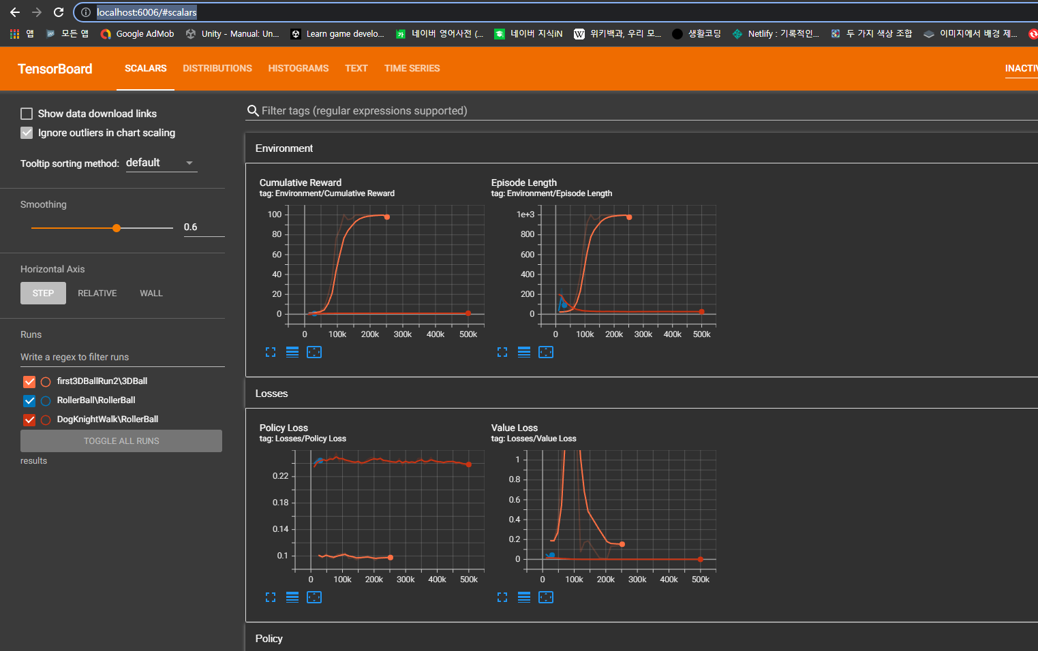Click the regex filter runs field
Viewport: 1038px width, 651px height.
123,357
